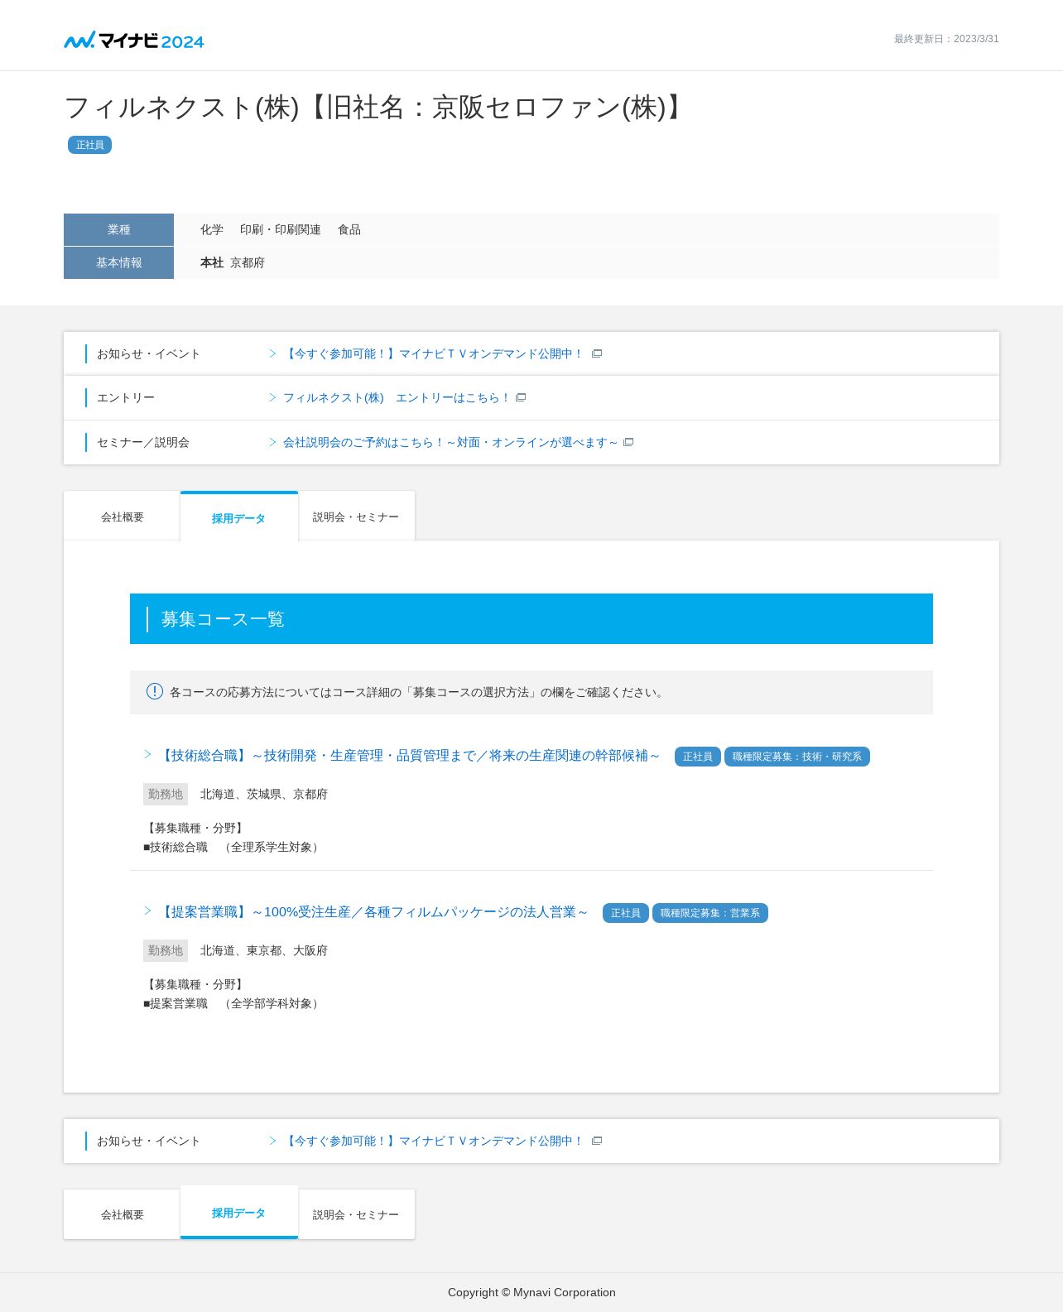Click info icon in 募集コース notice
Image resolution: width=1063 pixels, height=1312 pixels.
[155, 691]
